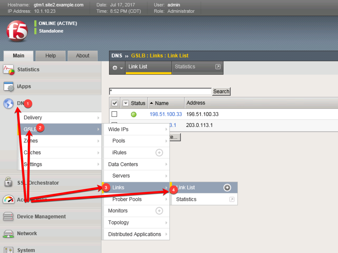Open Distributed Applications menu entry
This screenshot has width=338, height=253.
[136, 234]
